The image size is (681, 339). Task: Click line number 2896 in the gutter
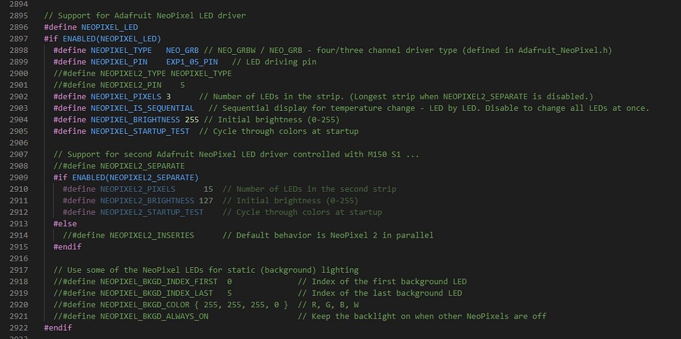coord(19,27)
